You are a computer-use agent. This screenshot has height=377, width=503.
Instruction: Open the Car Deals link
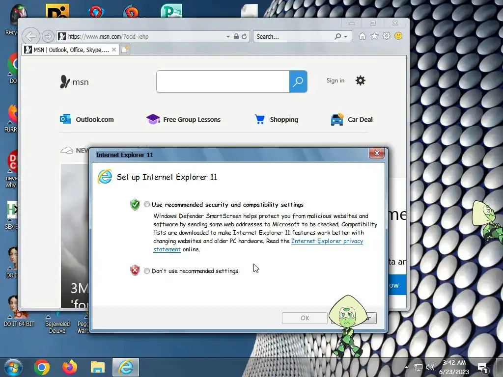tap(352, 119)
